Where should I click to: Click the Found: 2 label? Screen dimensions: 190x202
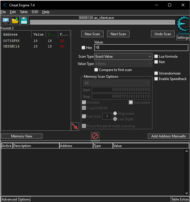7,28
